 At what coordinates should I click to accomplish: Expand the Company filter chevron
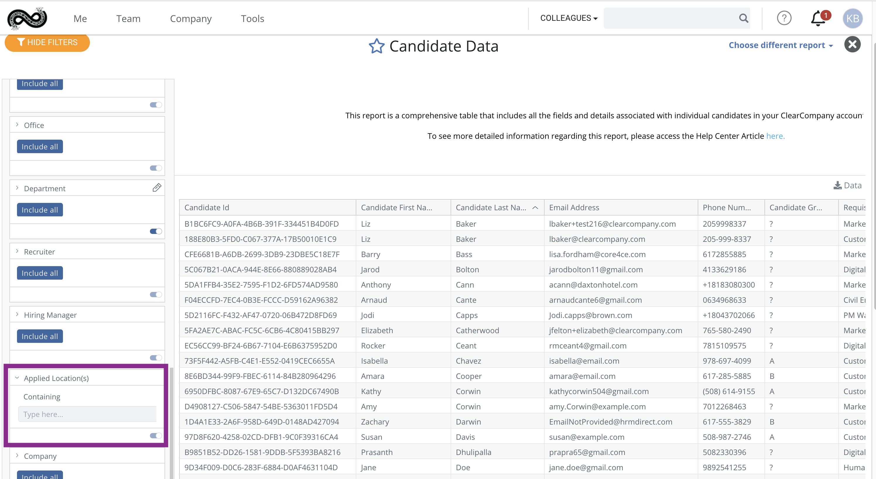[17, 456]
